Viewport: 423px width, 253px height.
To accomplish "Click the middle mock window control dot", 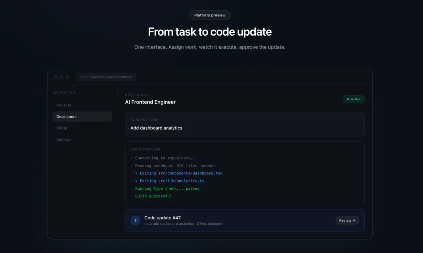I will [x=61, y=77].
